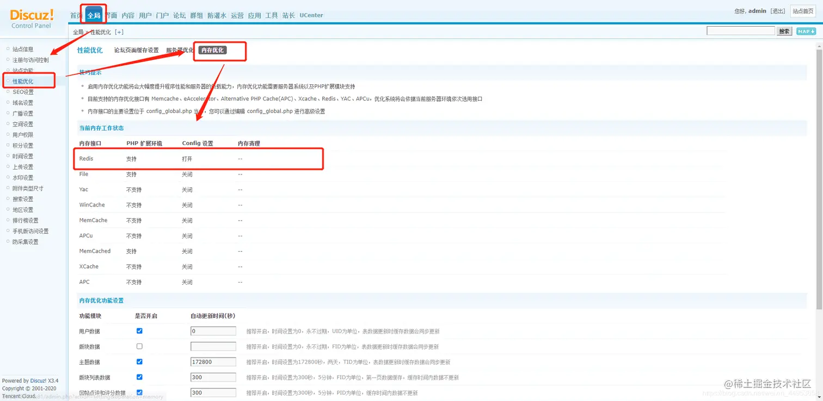Open the 论坛 top menu

(179, 16)
